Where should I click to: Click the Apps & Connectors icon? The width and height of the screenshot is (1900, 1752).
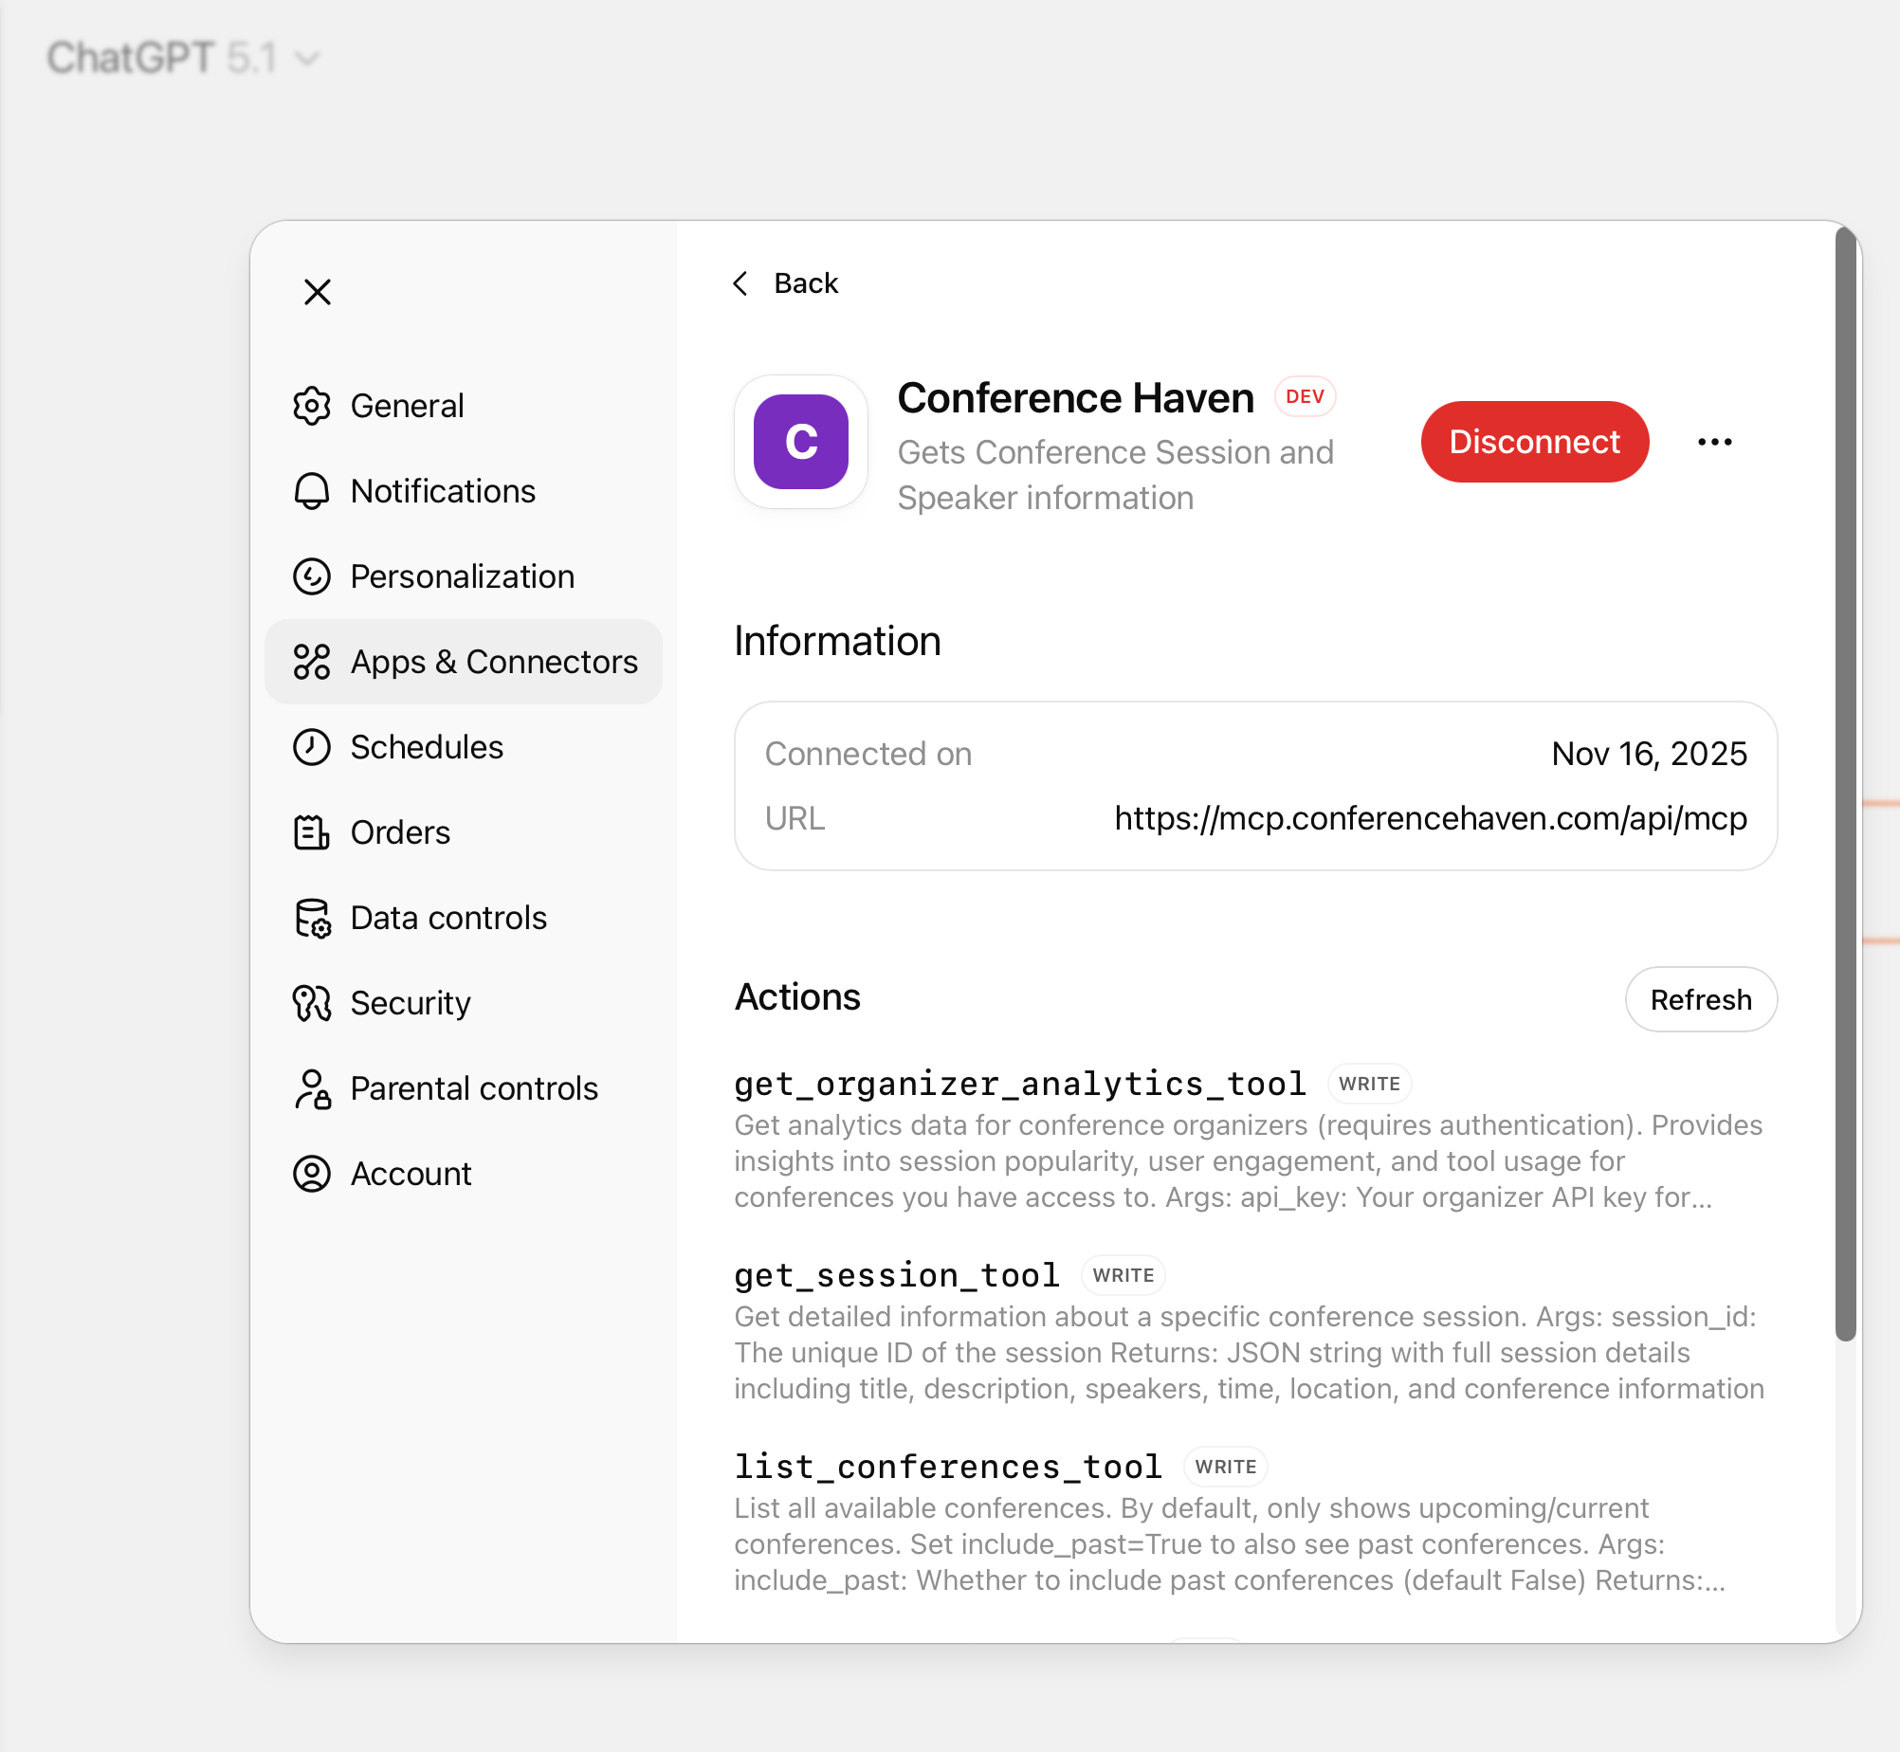point(311,662)
